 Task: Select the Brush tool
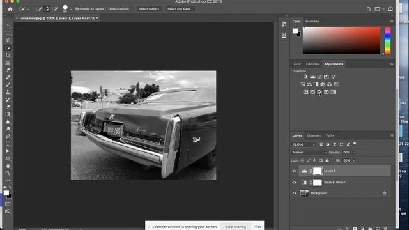(8, 85)
